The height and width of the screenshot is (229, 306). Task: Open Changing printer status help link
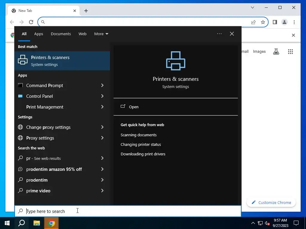(x=141, y=145)
